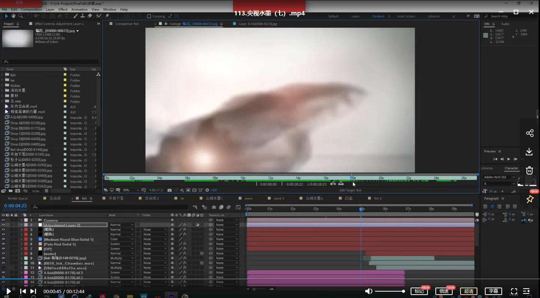Select the Zoom magnifier tool
The height and width of the screenshot is (298, 540).
(x=20, y=16)
